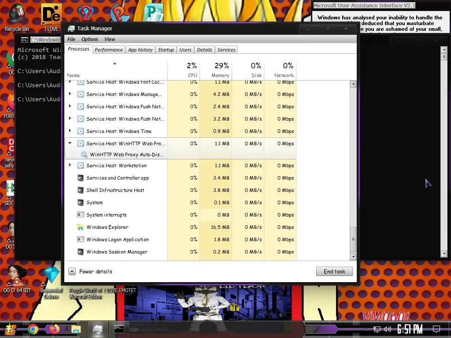
Task: Switch to the App history tab
Action: click(140, 50)
